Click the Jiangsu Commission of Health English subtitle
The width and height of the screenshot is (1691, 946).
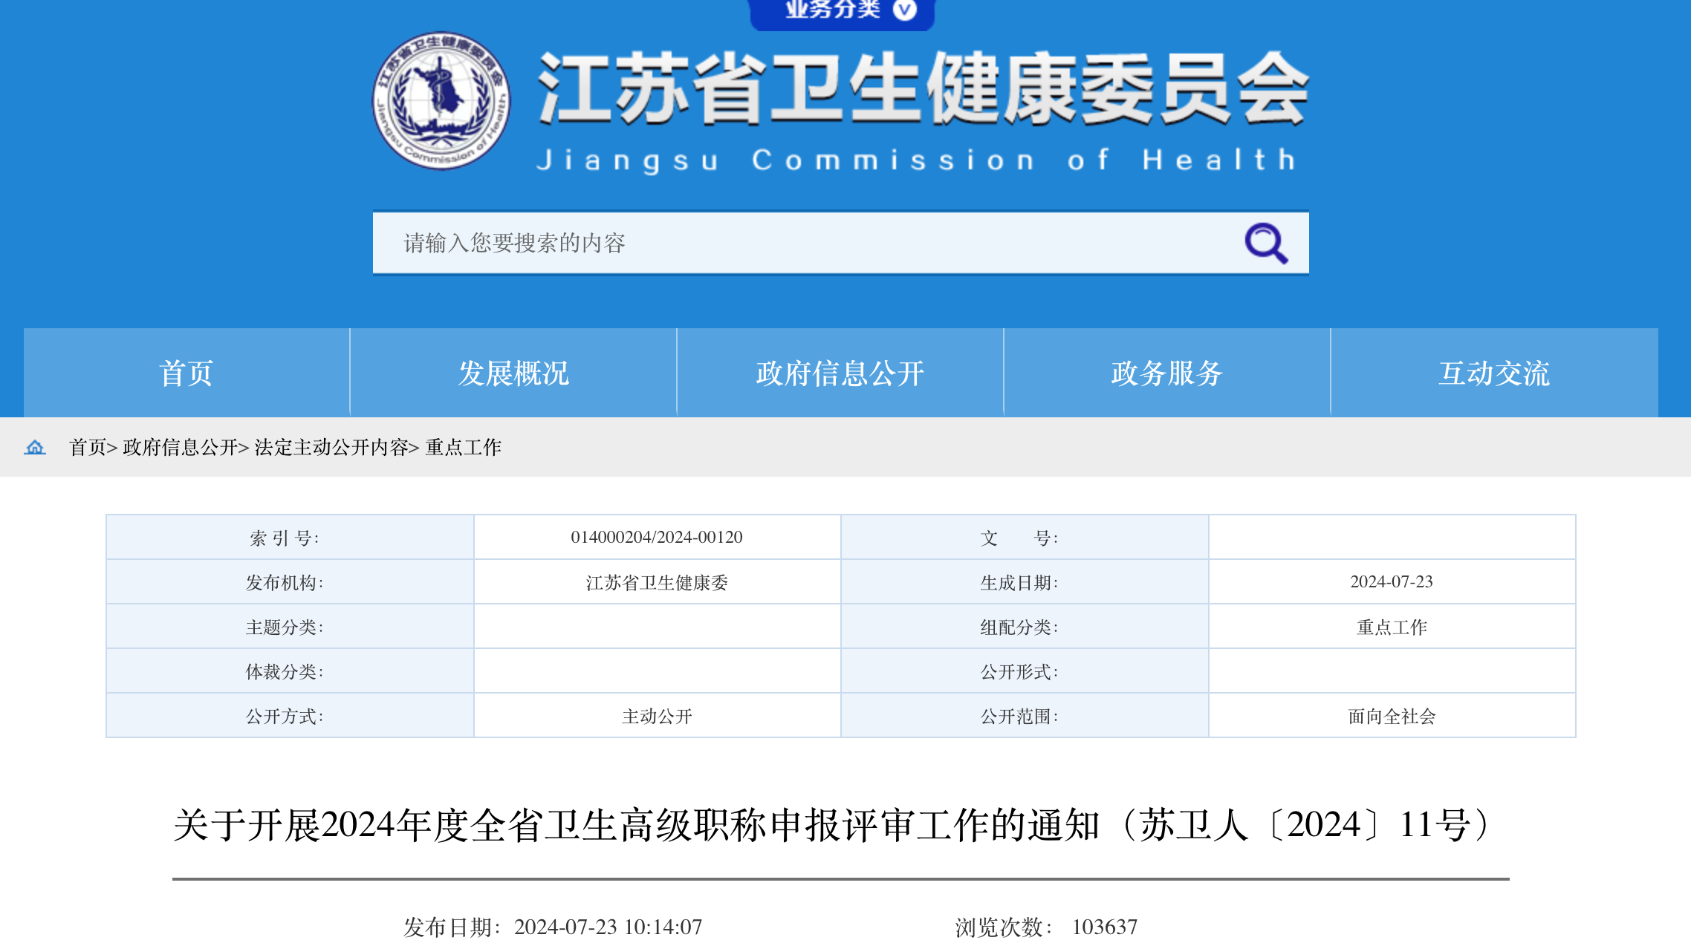coord(915,160)
